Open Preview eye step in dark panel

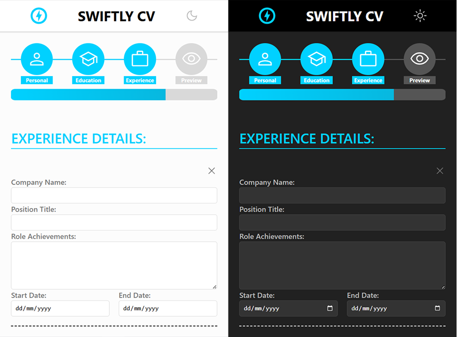pos(419,59)
